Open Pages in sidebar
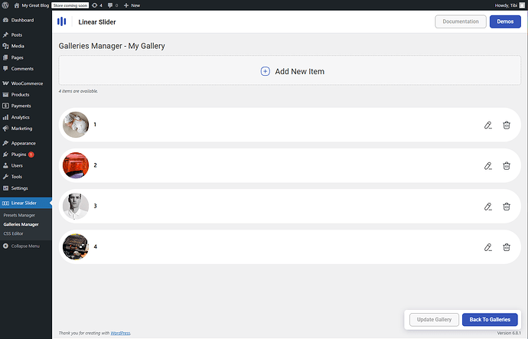The height and width of the screenshot is (339, 528). (26, 57)
